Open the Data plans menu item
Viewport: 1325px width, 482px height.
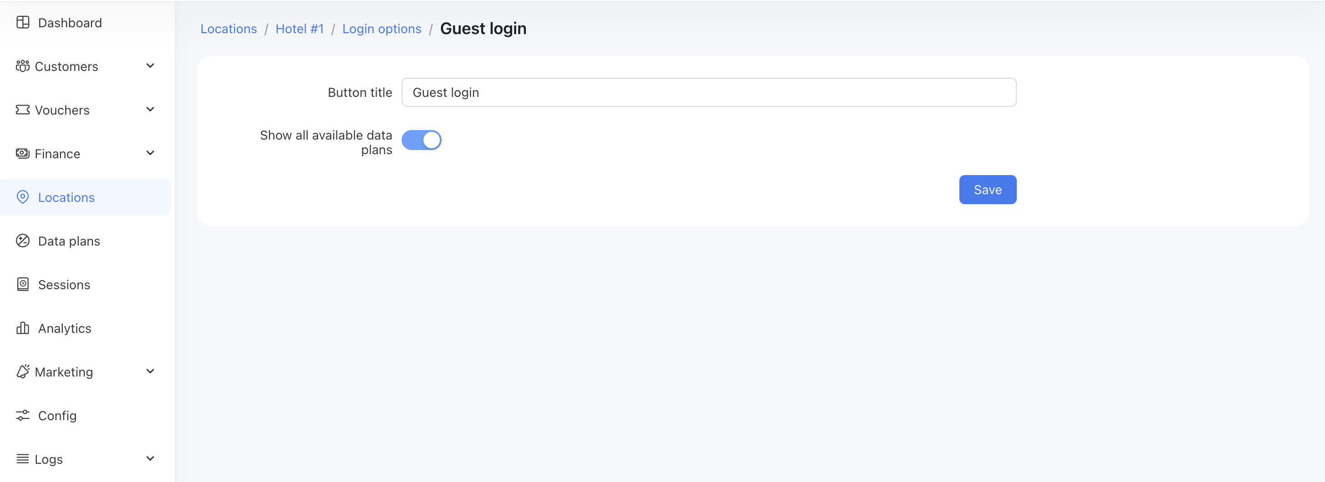tap(69, 241)
